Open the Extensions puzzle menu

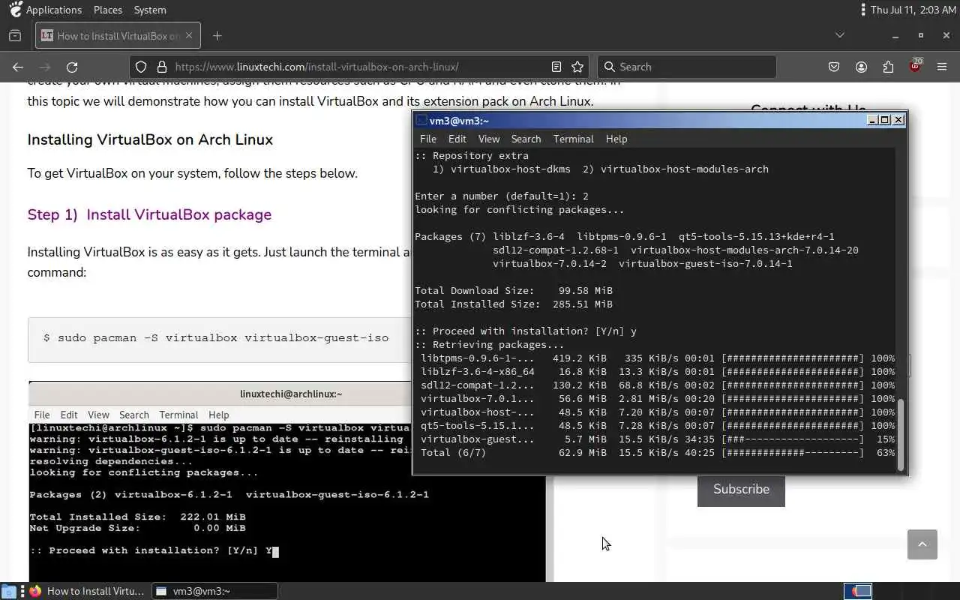coord(888,67)
